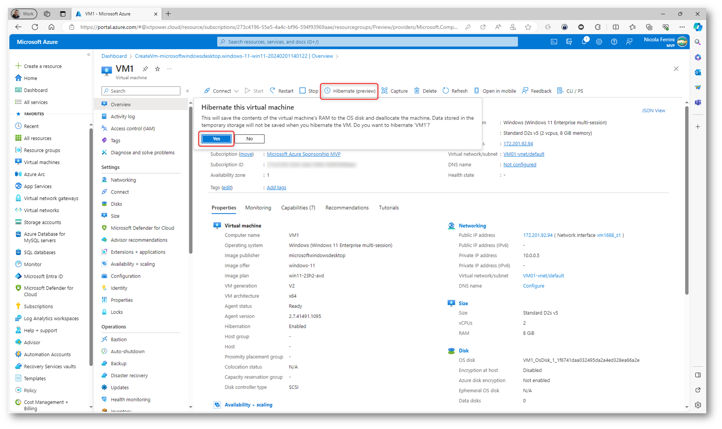The height and width of the screenshot is (429, 722).
Task: Open the CLI / PS toolbar item
Action: pos(570,91)
